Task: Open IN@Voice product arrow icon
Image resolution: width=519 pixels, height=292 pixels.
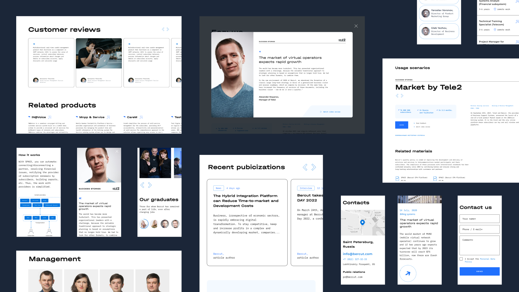Action: coord(50,117)
